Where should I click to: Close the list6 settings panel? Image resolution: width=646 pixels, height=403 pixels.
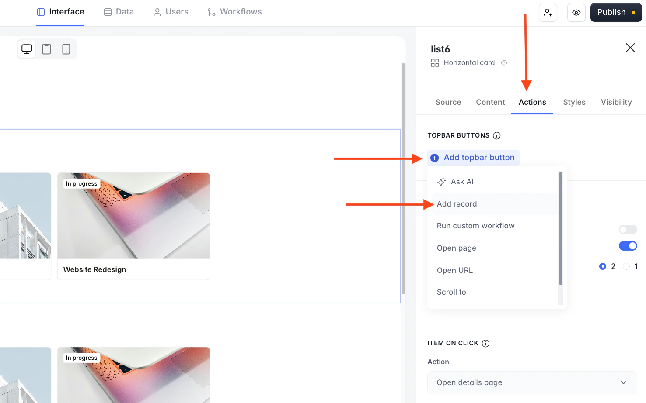click(x=630, y=48)
